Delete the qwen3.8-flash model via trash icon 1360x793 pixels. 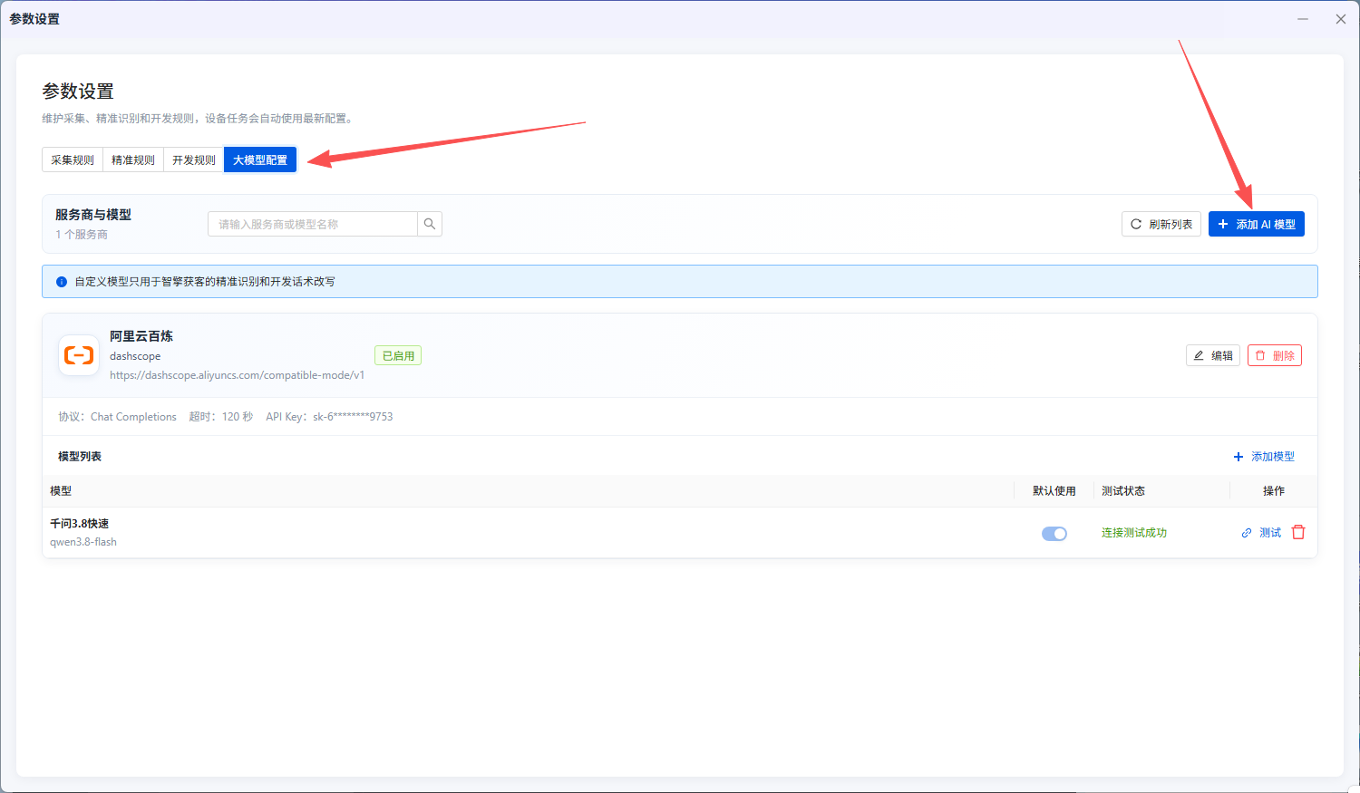click(1298, 533)
